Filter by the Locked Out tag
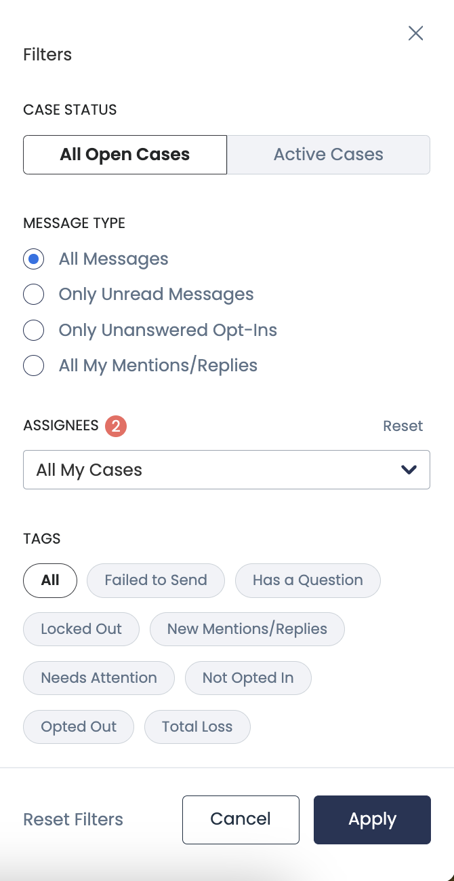 tap(81, 629)
